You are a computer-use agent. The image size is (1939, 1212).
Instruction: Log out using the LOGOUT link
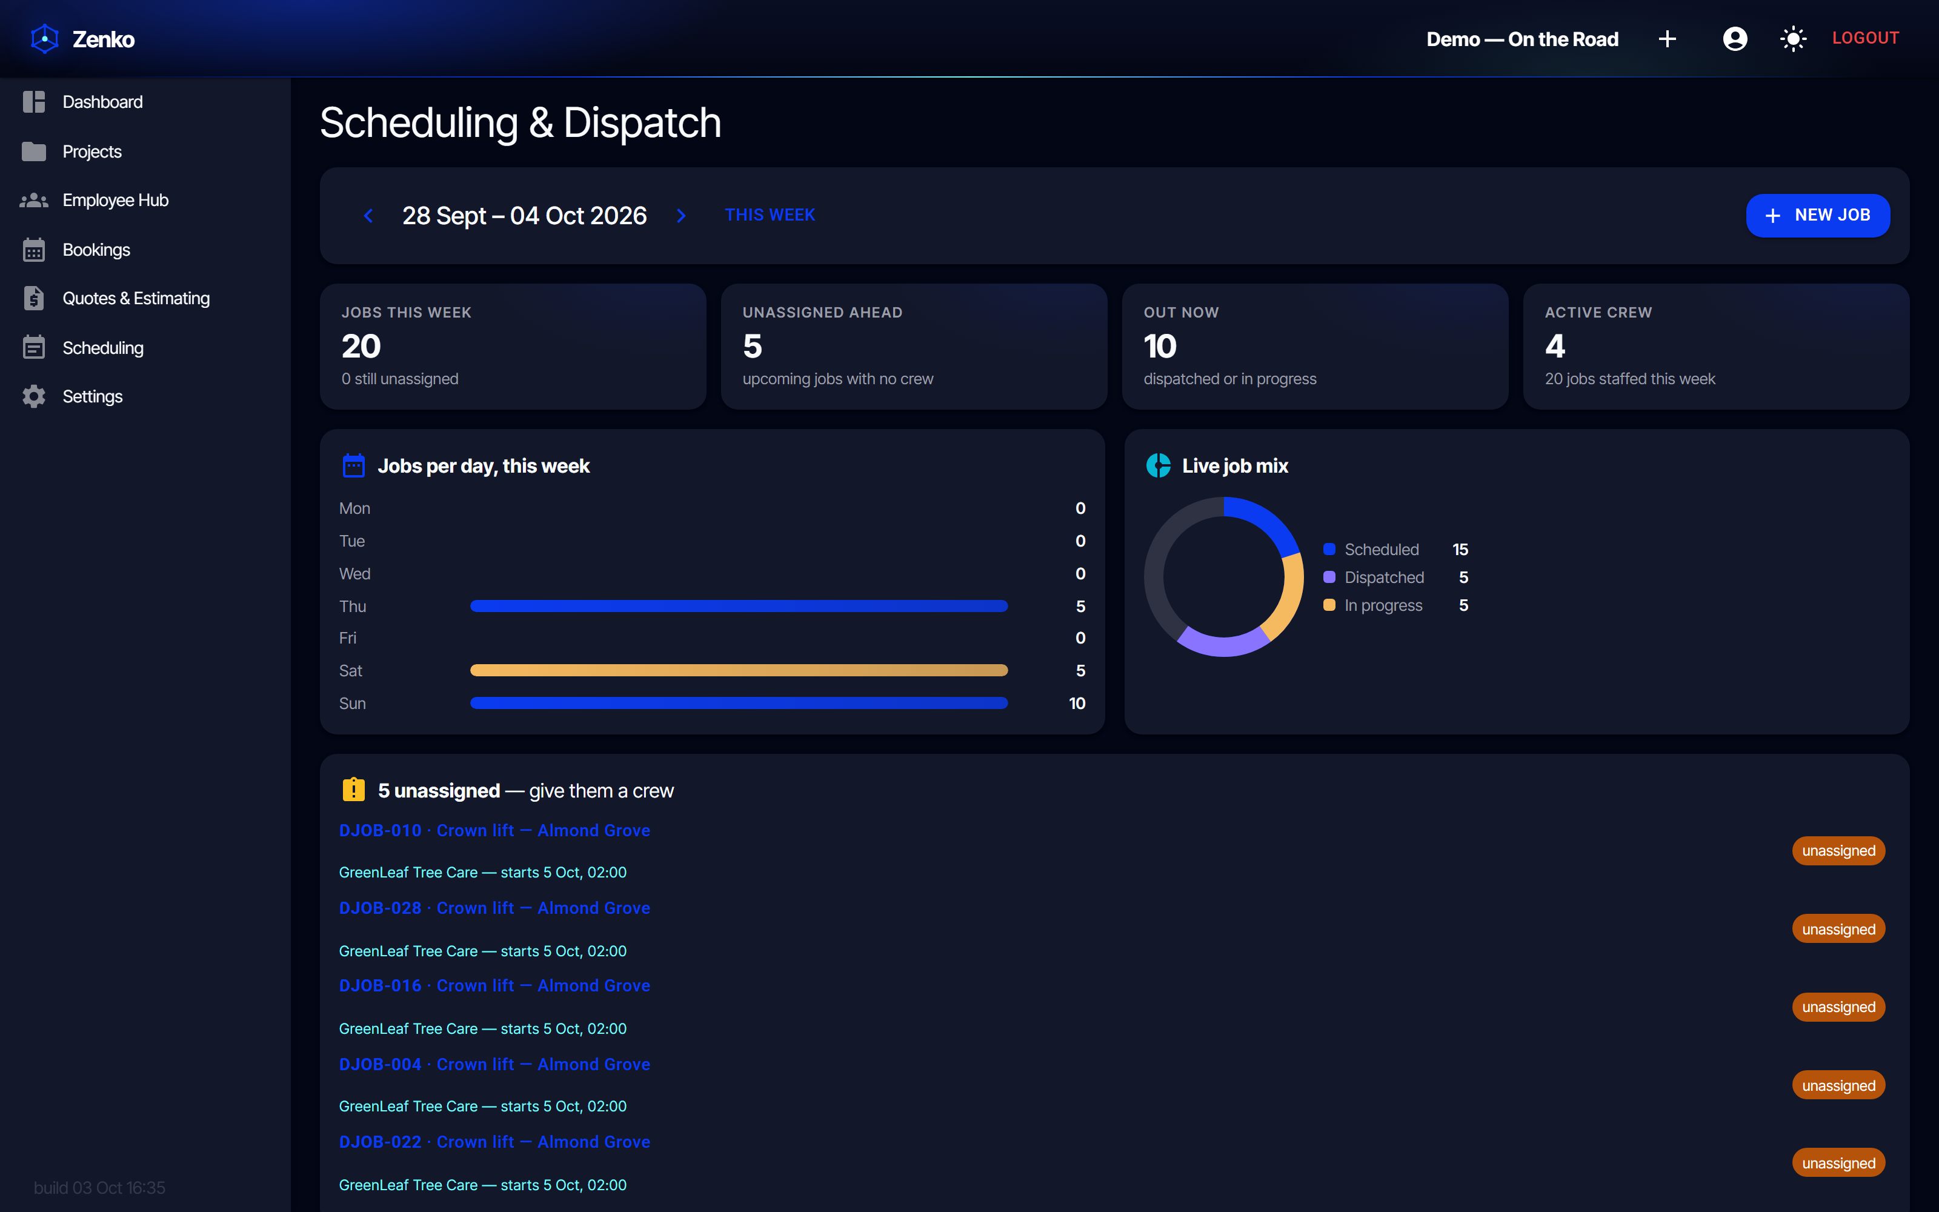1865,38
